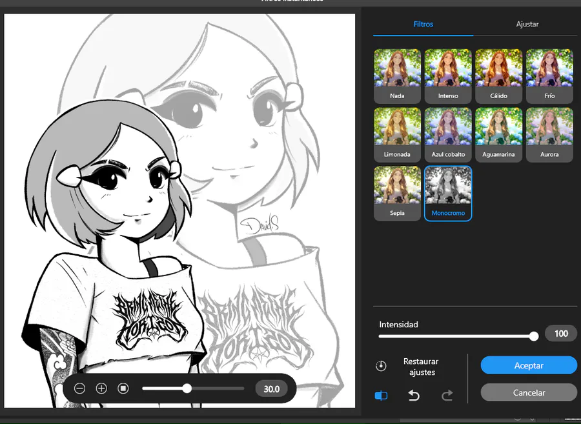Undo with the left curved arrow
This screenshot has height=424, width=581.
[414, 396]
